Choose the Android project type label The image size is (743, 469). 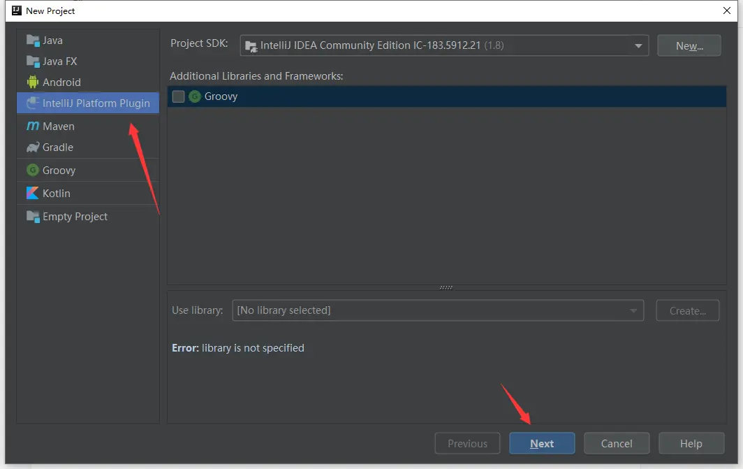(x=61, y=82)
